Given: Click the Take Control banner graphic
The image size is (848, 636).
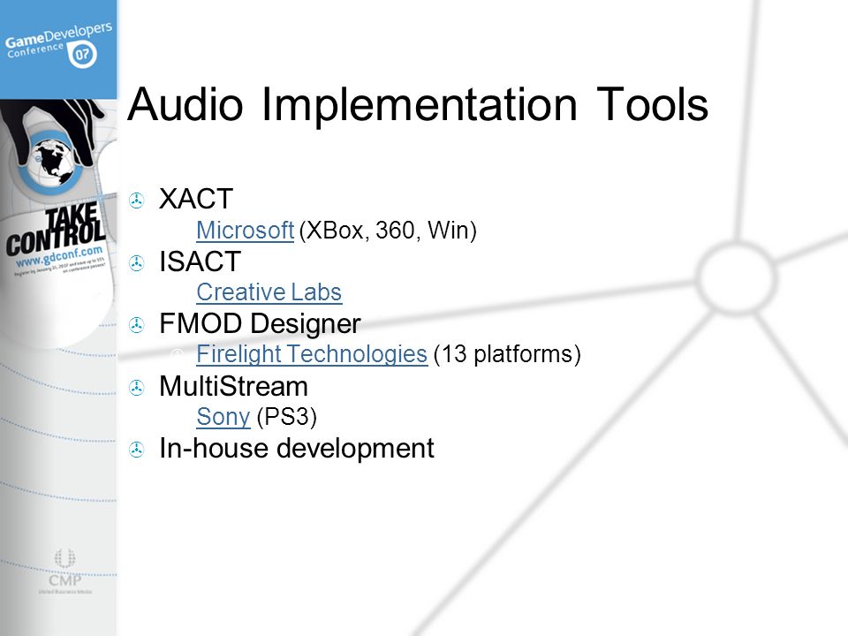Looking at the screenshot, I should (55, 230).
